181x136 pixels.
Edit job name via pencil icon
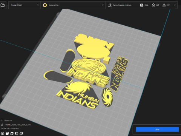point(2,125)
